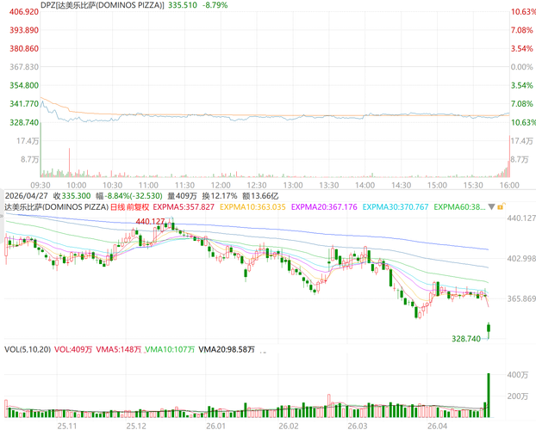Click the 2026/04/27 date label

coord(27,196)
